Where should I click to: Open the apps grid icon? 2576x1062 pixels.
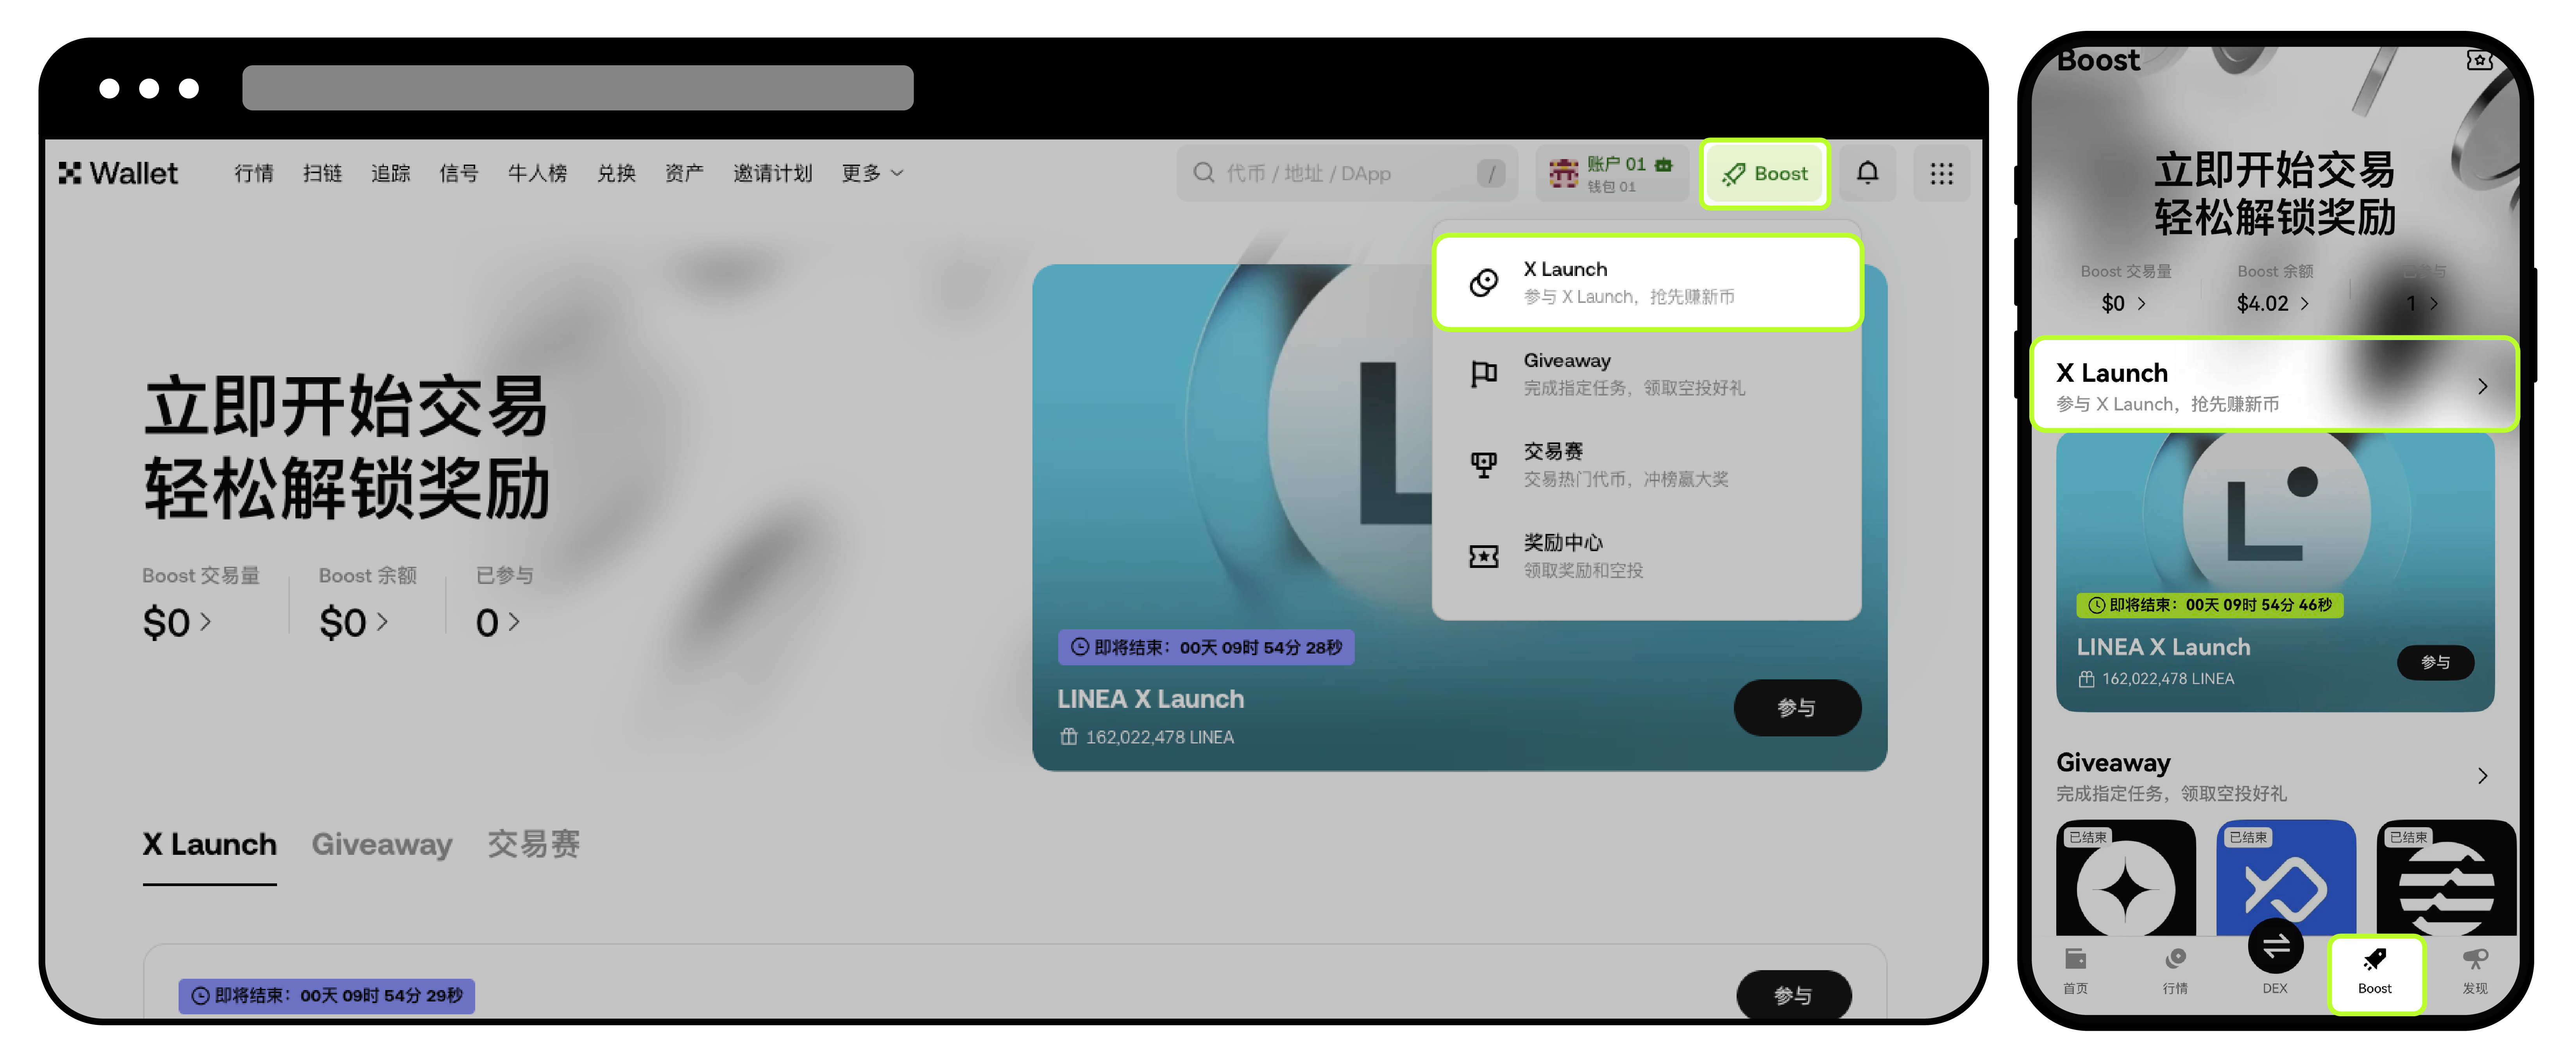click(x=1941, y=173)
